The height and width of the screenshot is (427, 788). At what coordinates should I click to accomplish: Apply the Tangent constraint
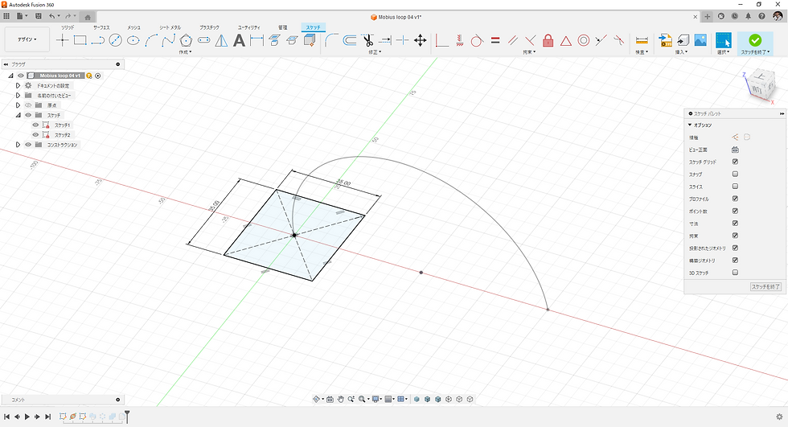[x=476, y=40]
